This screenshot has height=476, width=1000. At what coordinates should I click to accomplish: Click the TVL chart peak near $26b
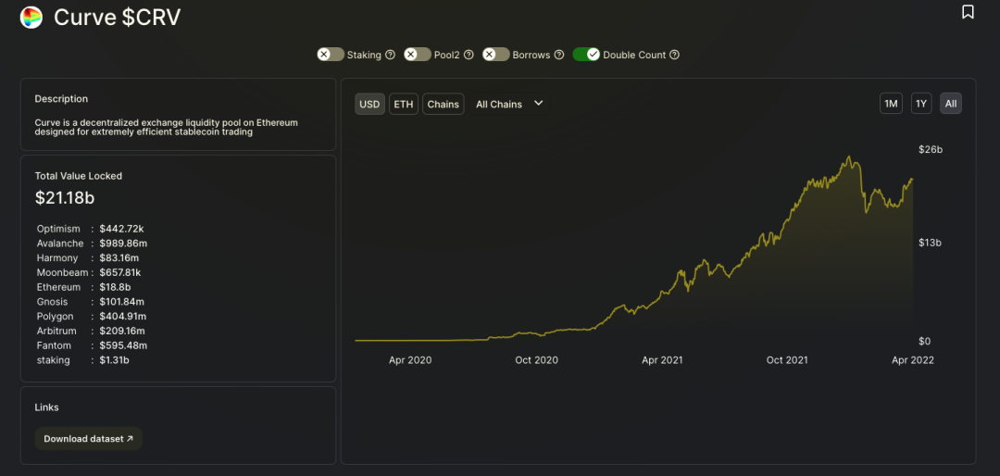point(849,157)
